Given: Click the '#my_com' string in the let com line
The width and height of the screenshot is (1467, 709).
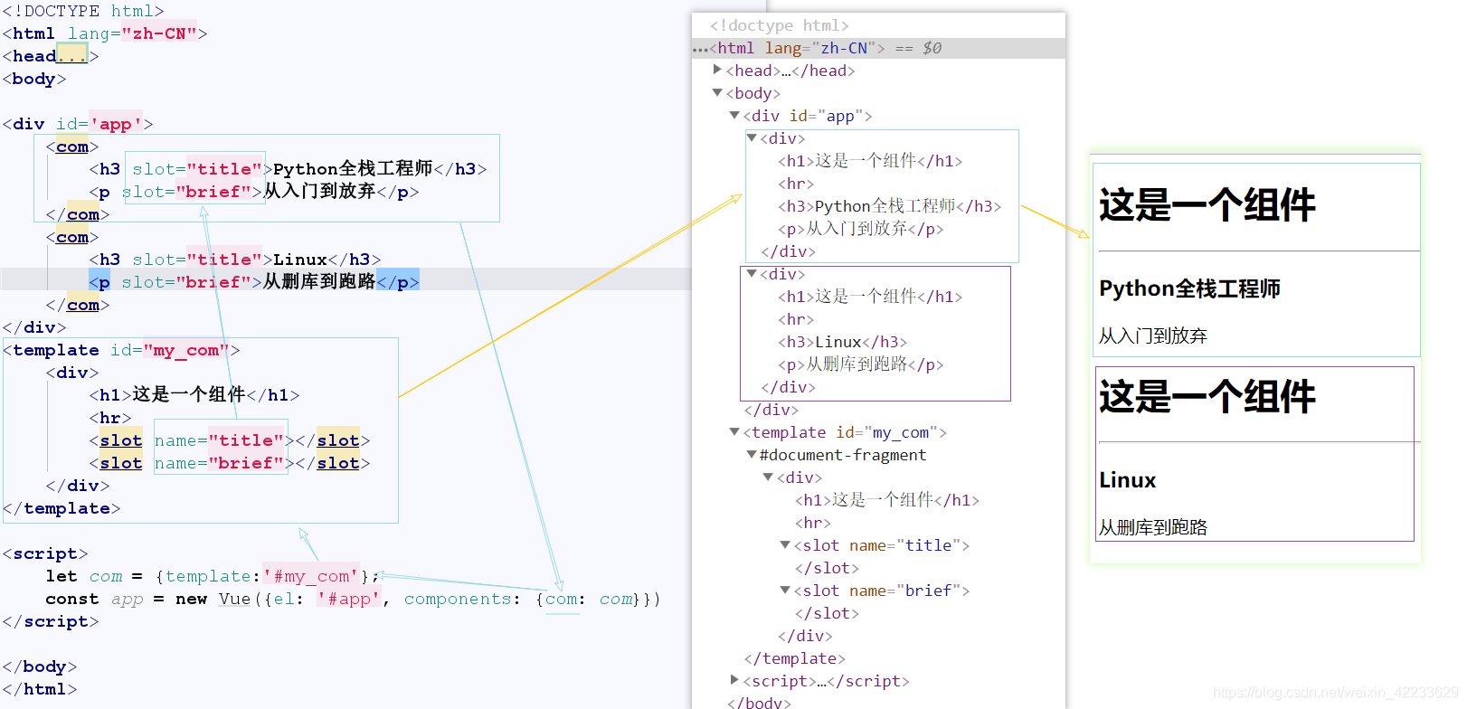Looking at the screenshot, I should click(x=311, y=576).
